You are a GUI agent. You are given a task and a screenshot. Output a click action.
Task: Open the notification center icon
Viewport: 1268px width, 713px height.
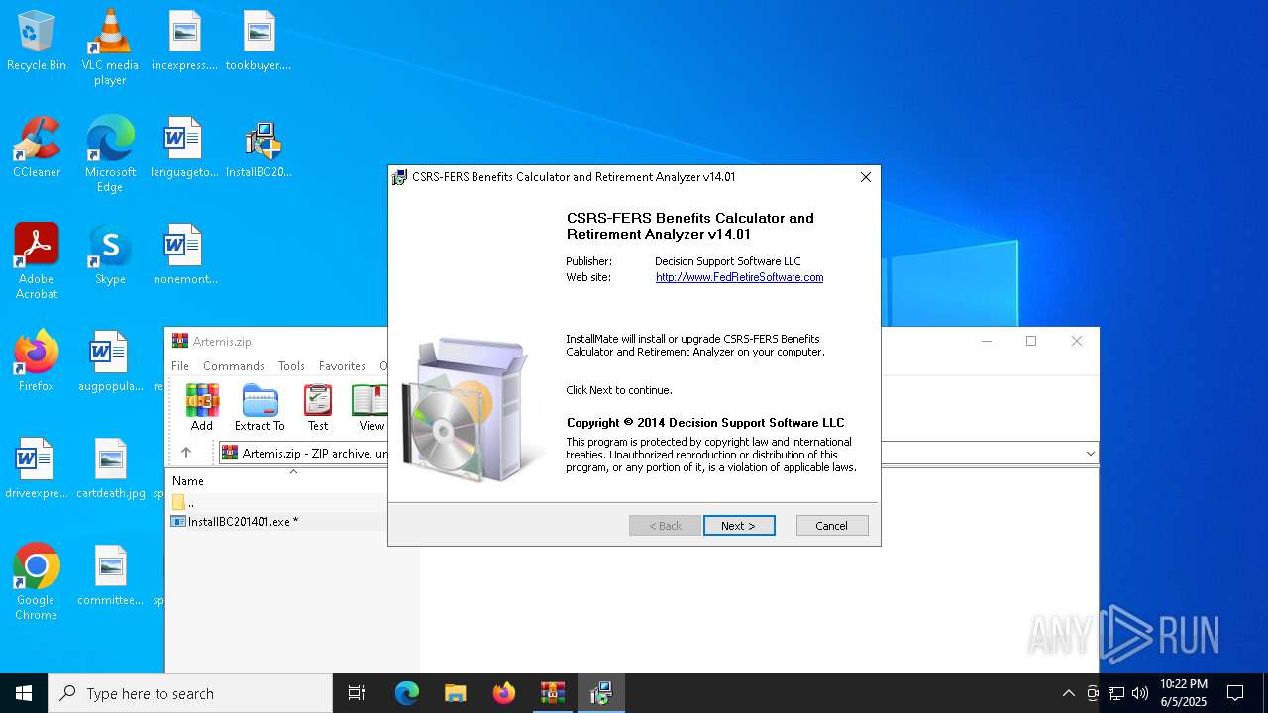click(1235, 693)
